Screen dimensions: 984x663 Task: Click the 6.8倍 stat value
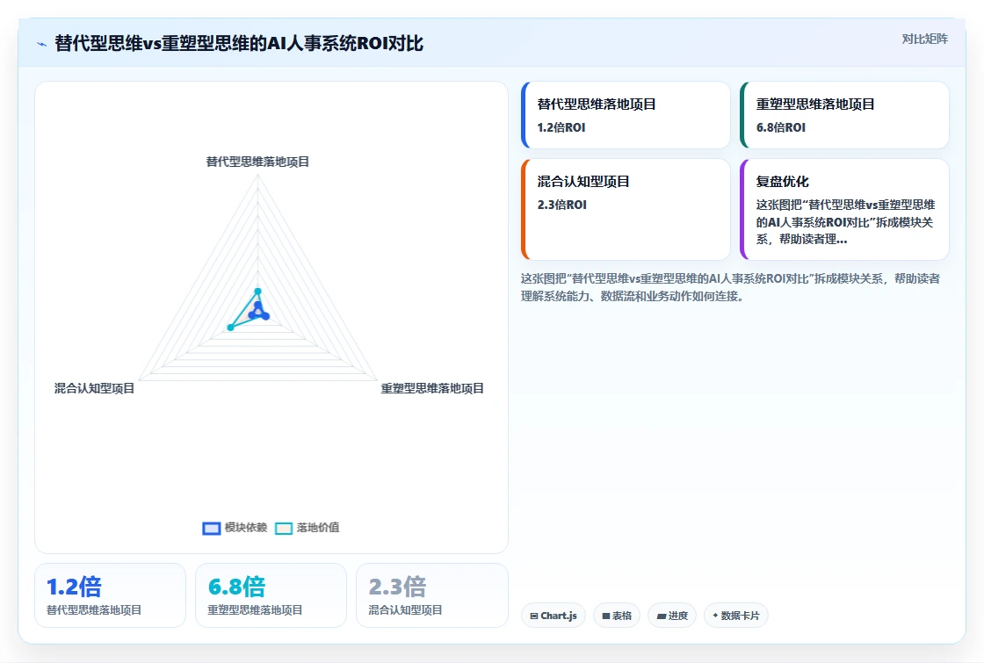(236, 587)
